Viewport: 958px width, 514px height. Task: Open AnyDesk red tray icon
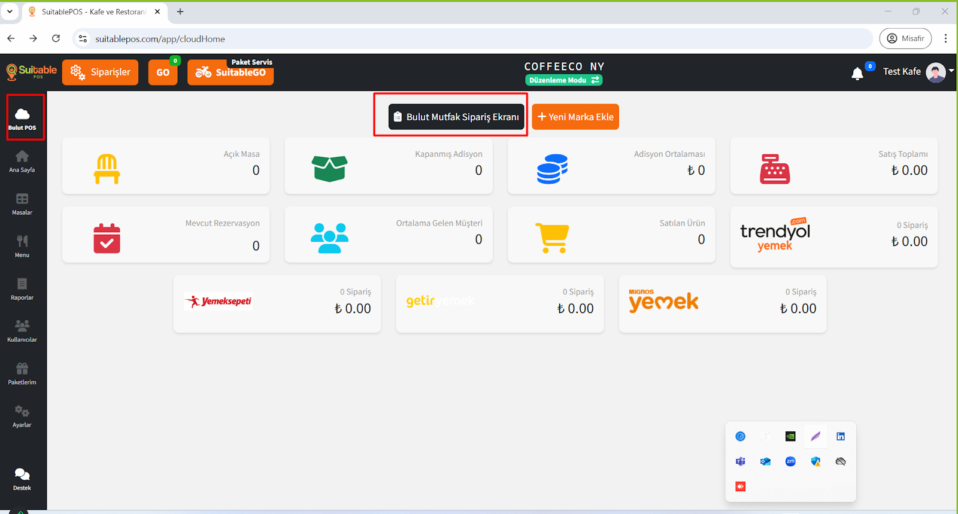point(741,486)
